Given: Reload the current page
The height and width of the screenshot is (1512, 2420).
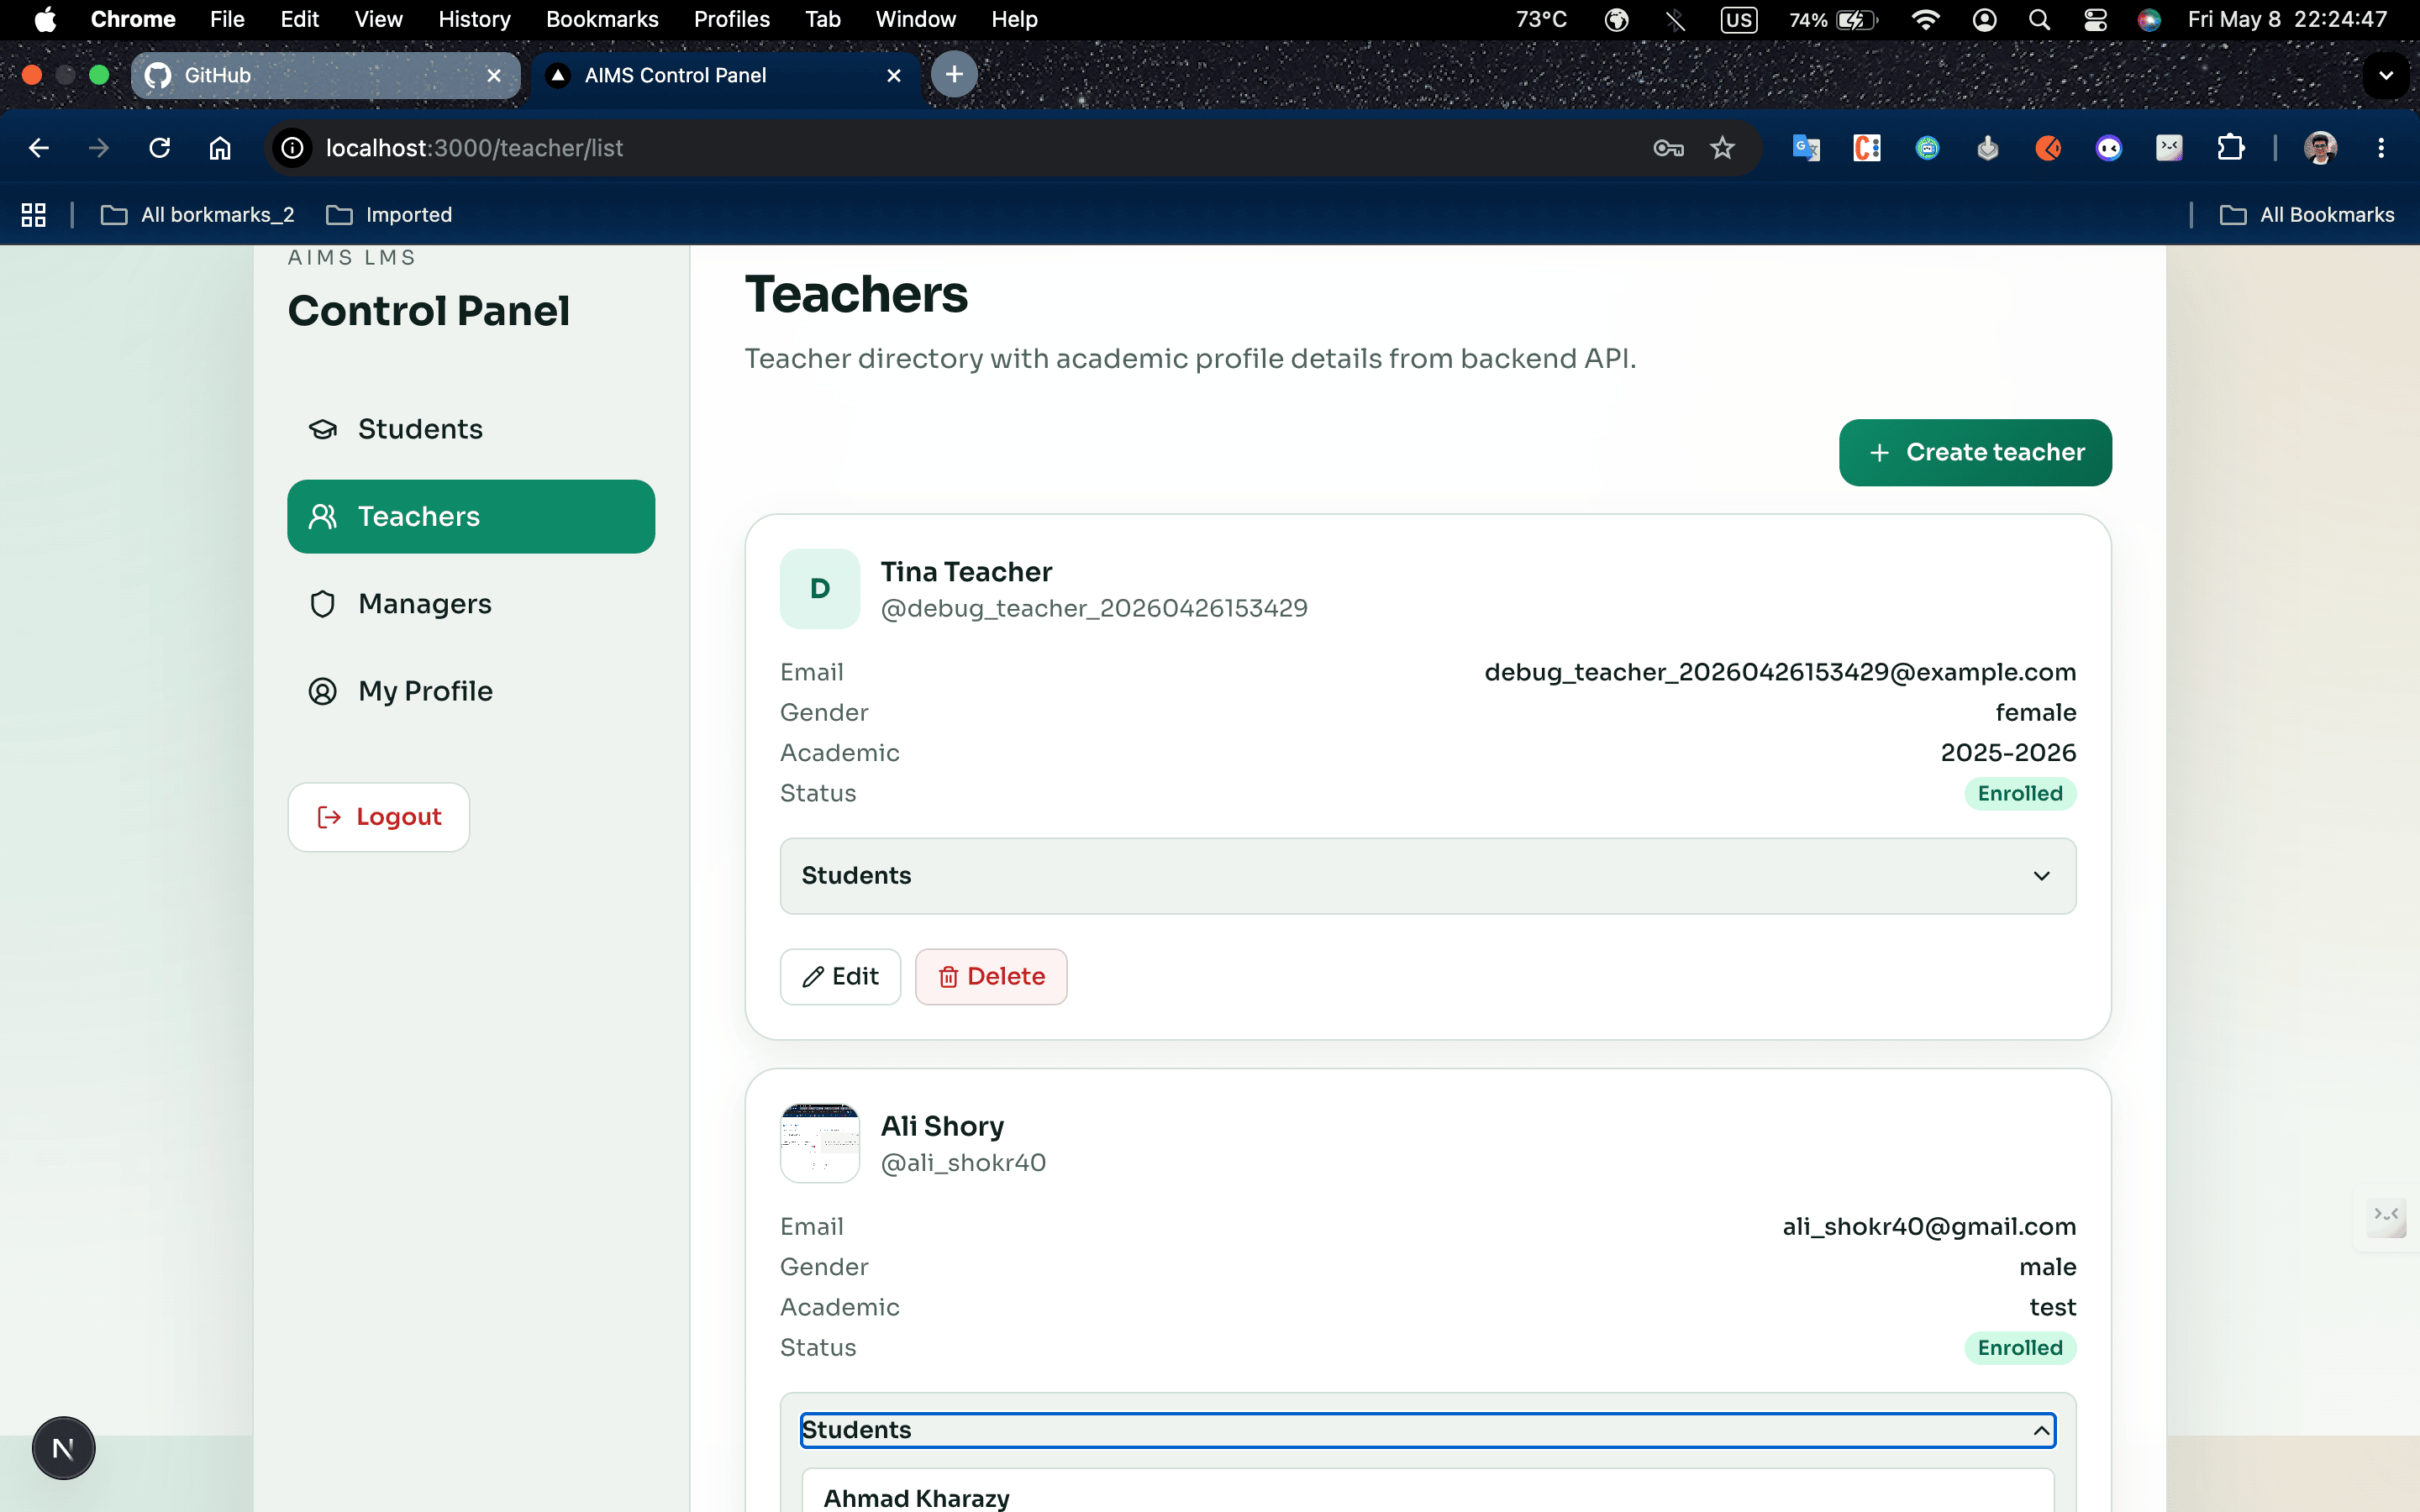Looking at the screenshot, I should tap(159, 148).
